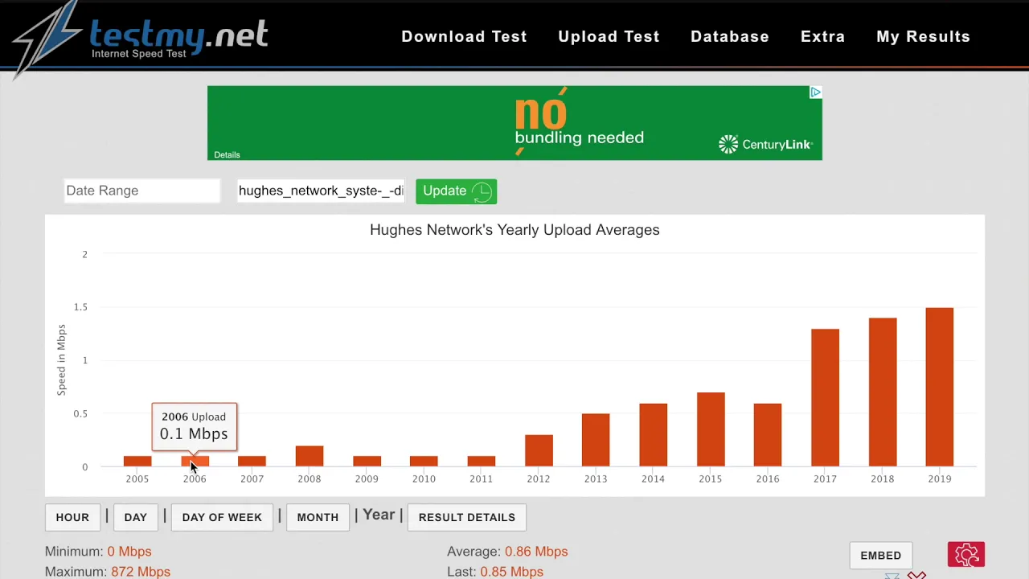Click the green Update button
Image resolution: width=1029 pixels, height=579 pixels.
[456, 191]
